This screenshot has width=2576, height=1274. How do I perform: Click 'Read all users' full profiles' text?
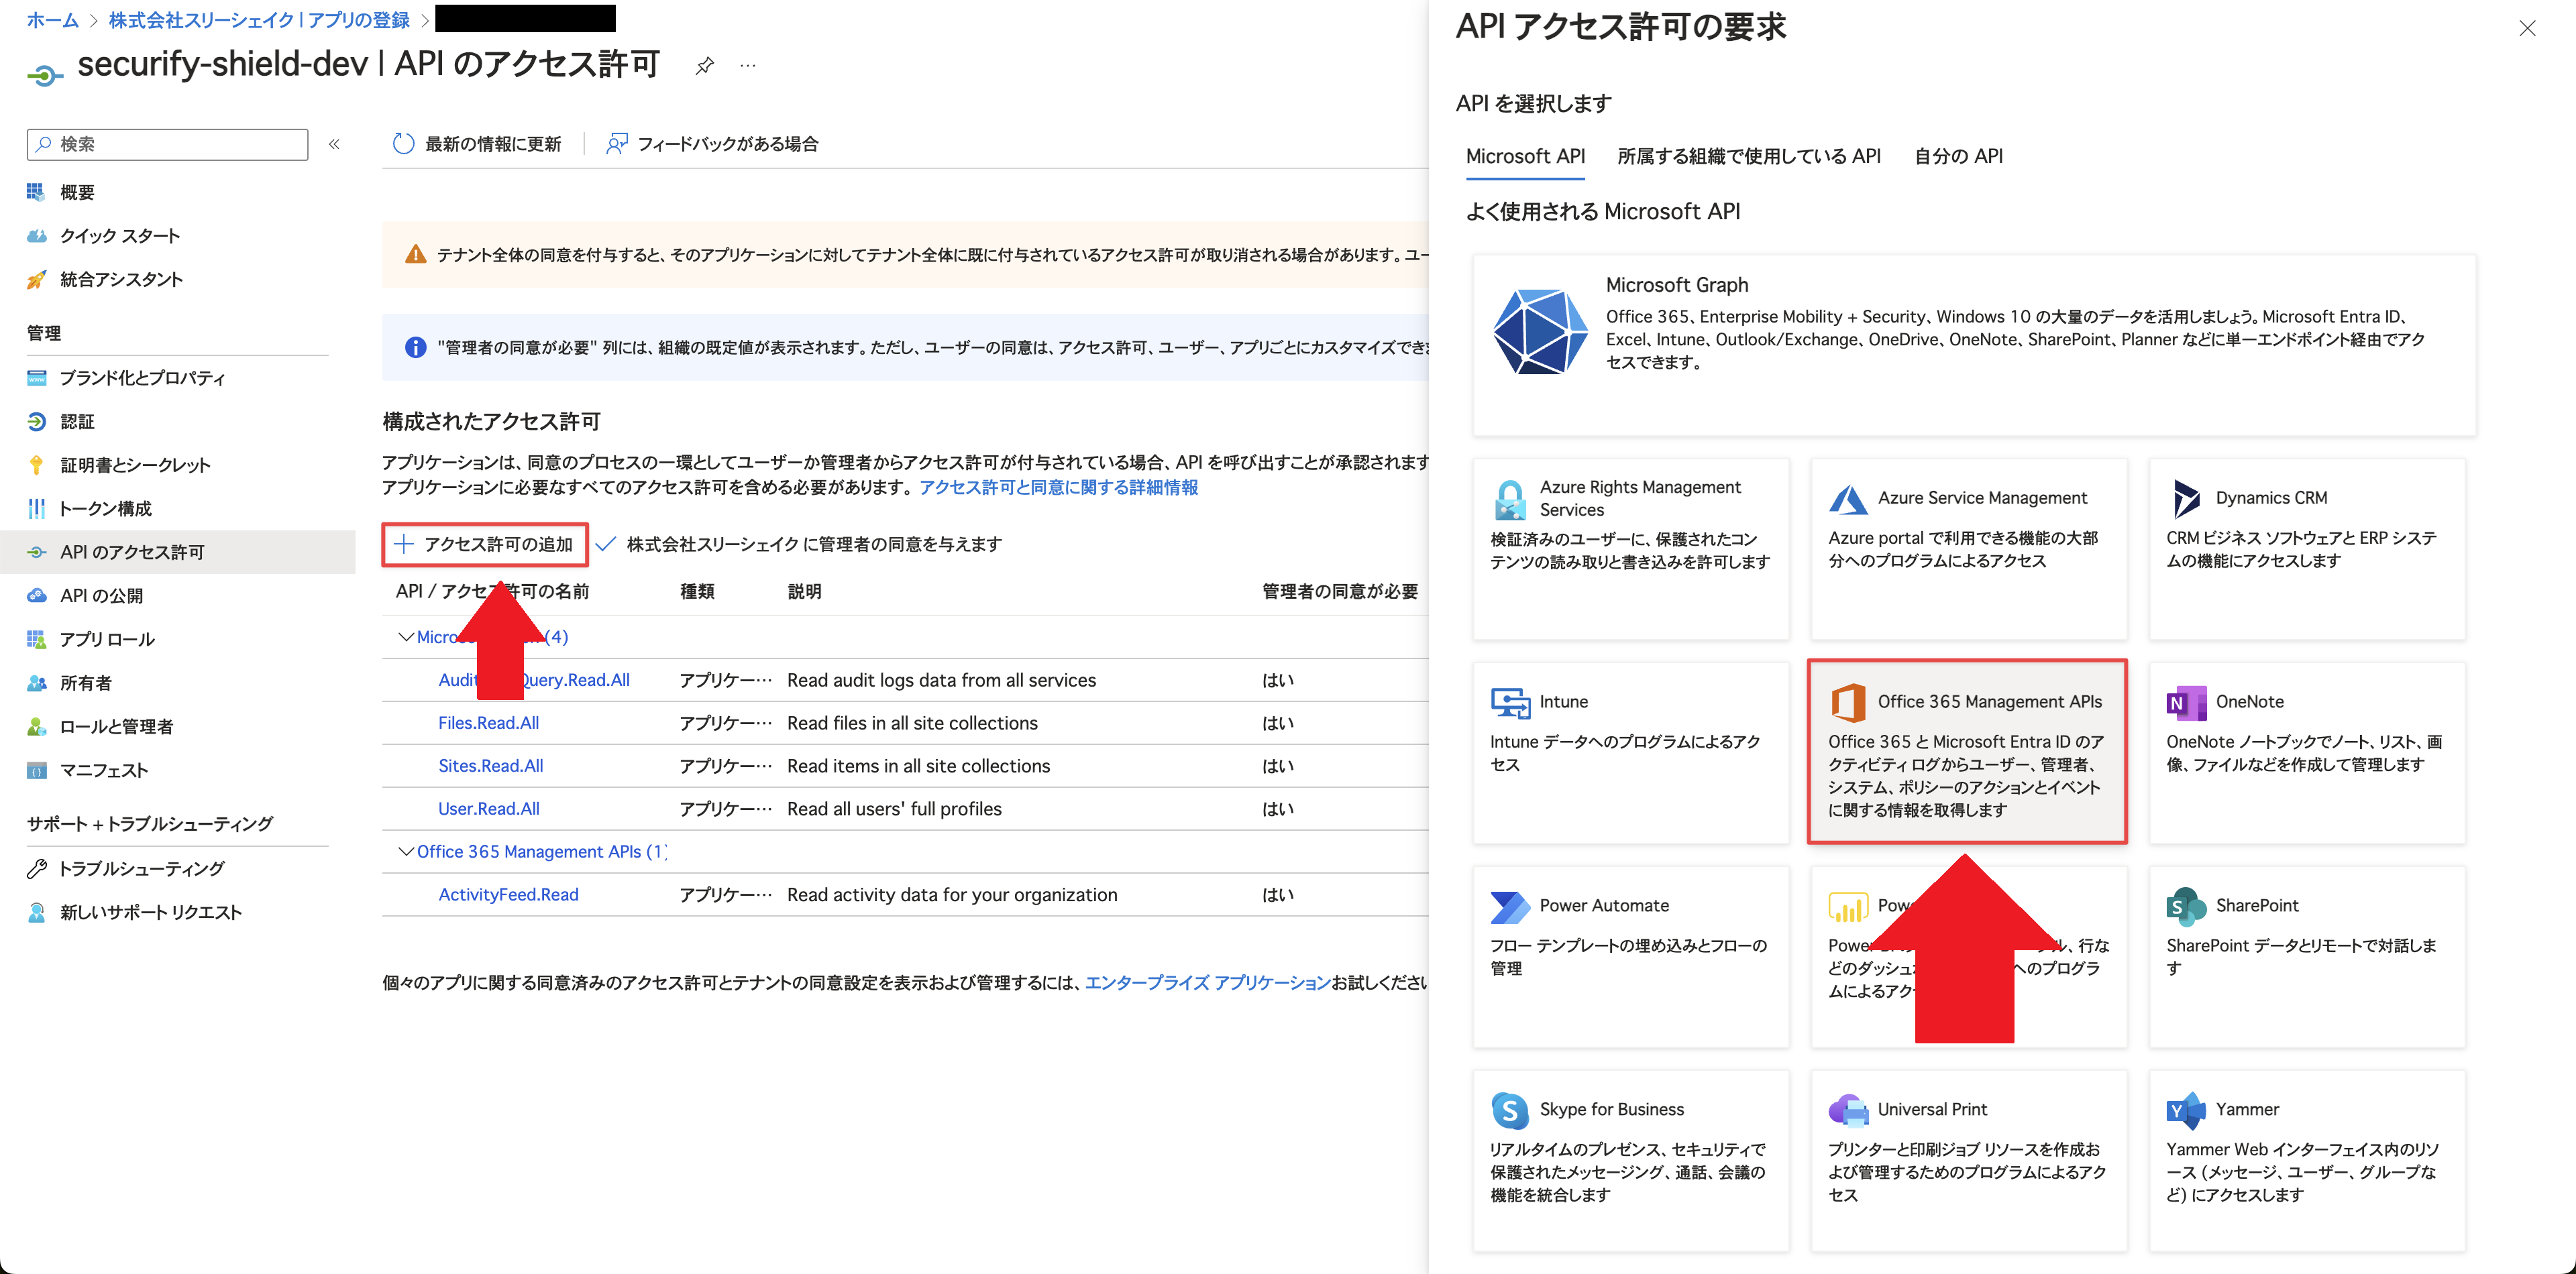coord(894,809)
